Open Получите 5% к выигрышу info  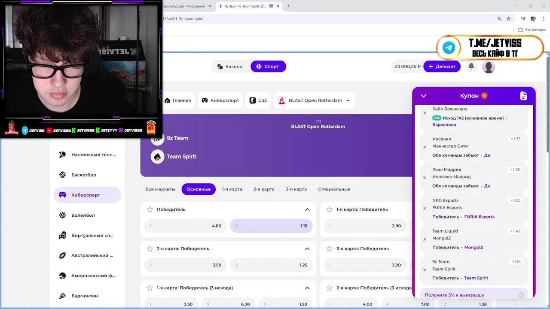pos(521,295)
